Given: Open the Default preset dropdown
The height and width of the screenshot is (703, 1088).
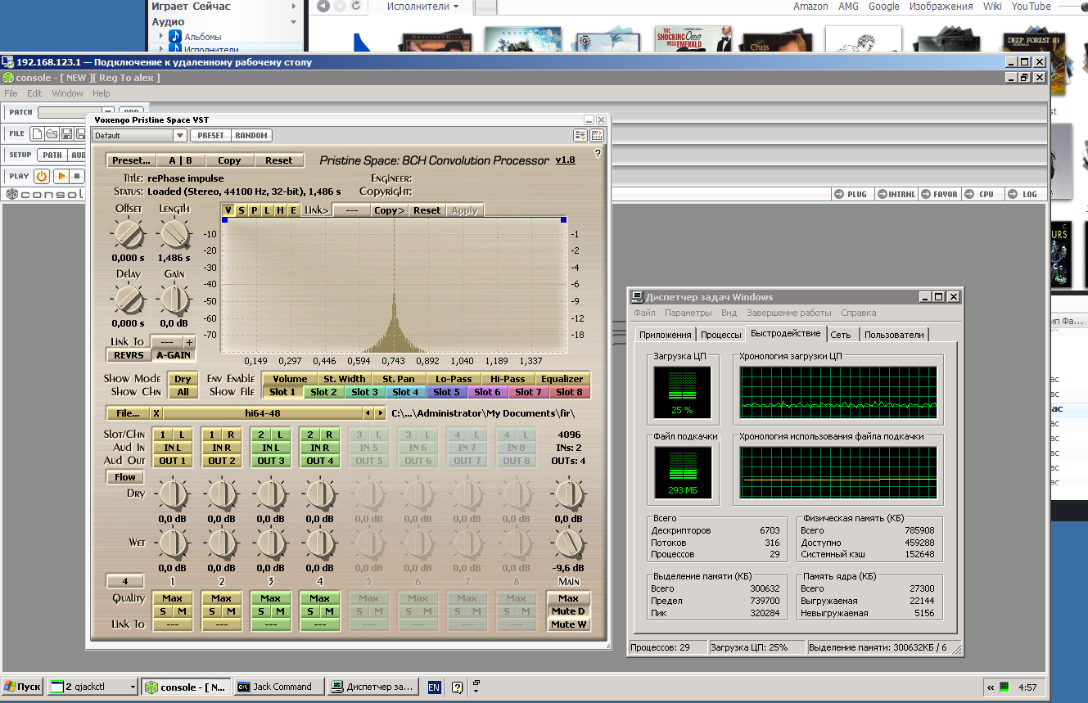Looking at the screenshot, I should 180,136.
